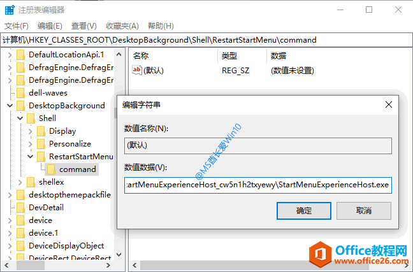Open the 文件(F) menu
Image resolution: width=413 pixels, height=272 pixels.
point(17,26)
